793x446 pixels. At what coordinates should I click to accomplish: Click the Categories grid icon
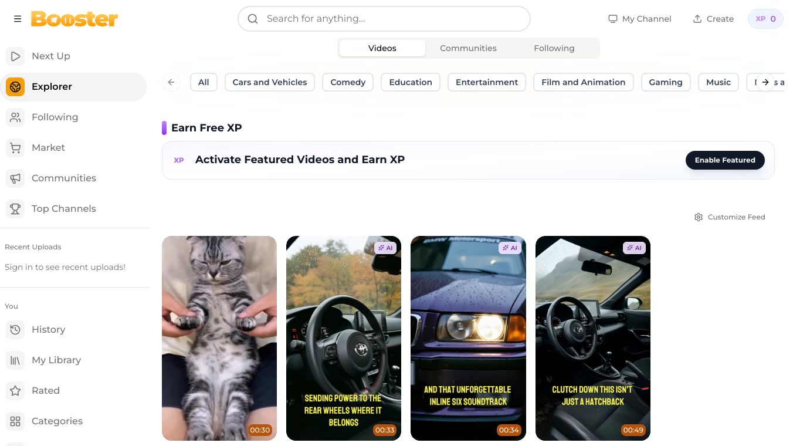point(15,421)
